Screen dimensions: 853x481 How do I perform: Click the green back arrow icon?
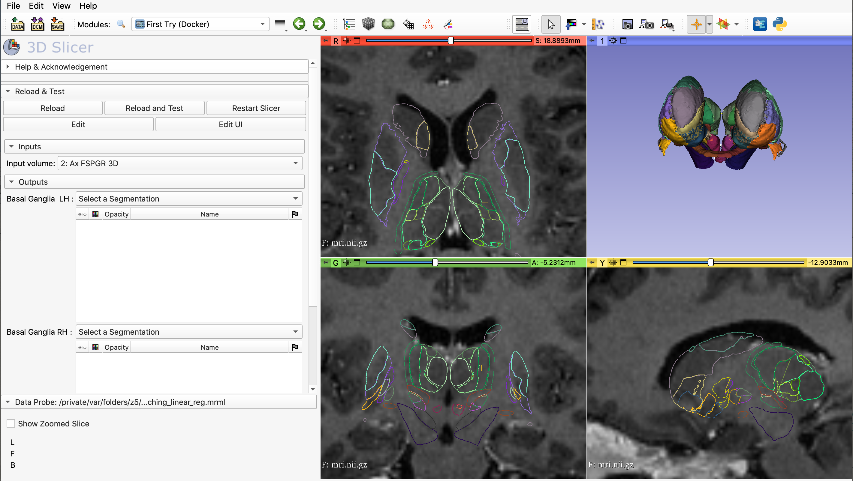coord(299,24)
